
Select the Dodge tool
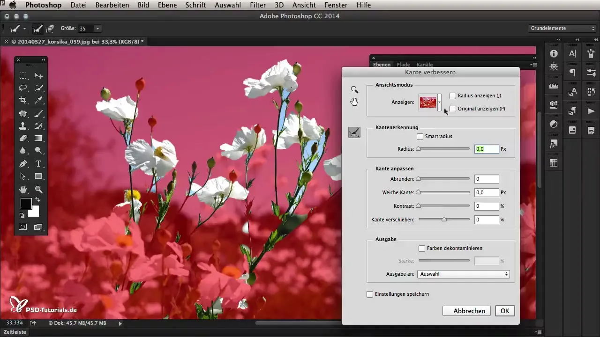click(x=39, y=151)
